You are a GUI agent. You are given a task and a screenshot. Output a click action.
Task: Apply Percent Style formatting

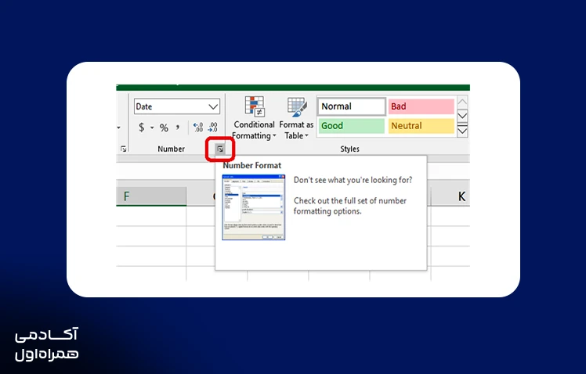(x=164, y=128)
